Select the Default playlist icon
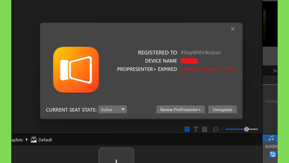The image size is (289, 163). click(x=34, y=140)
